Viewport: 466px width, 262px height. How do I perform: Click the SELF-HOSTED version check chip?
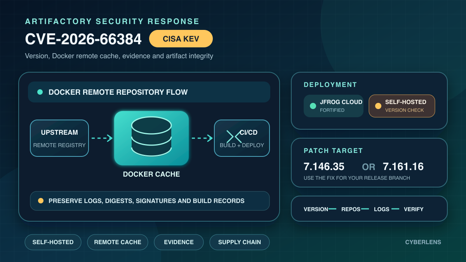tap(402, 106)
